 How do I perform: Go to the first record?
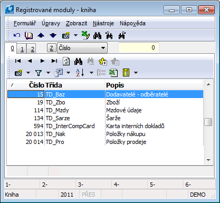[18, 61]
